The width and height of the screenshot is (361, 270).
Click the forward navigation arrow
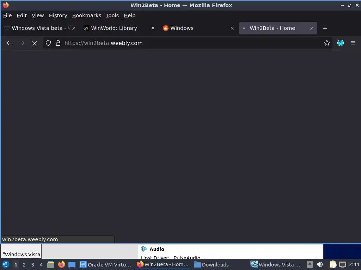tap(22, 43)
